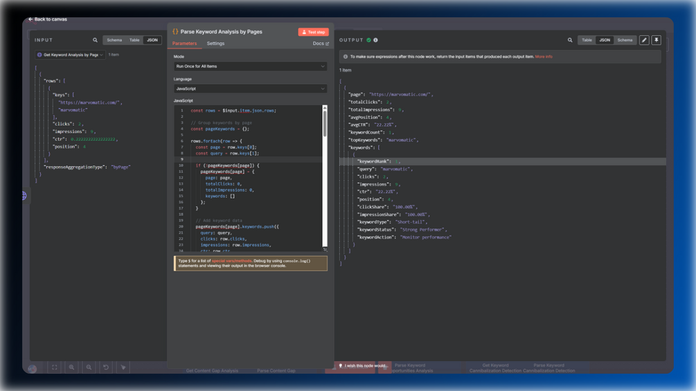Switch INPUT view to Schema
Image resolution: width=696 pixels, height=391 pixels.
pyautogui.click(x=114, y=40)
